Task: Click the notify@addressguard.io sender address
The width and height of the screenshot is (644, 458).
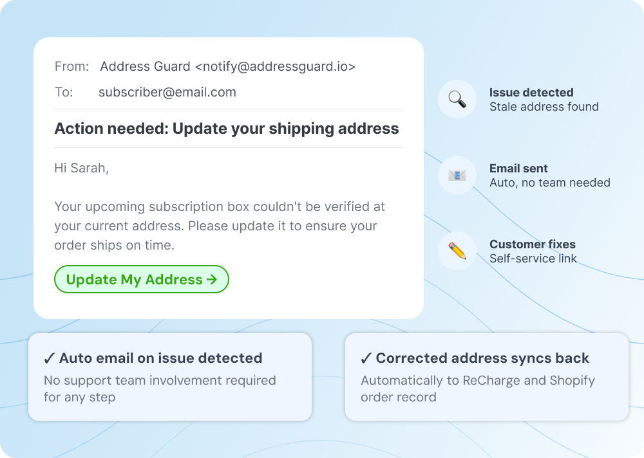Action: (x=275, y=66)
